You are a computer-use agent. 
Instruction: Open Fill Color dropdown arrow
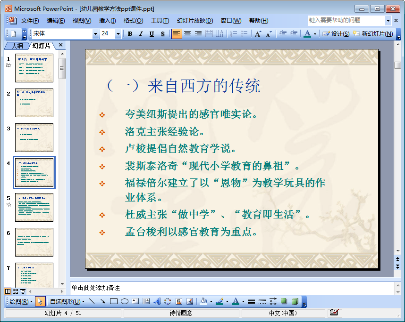click(x=211, y=301)
